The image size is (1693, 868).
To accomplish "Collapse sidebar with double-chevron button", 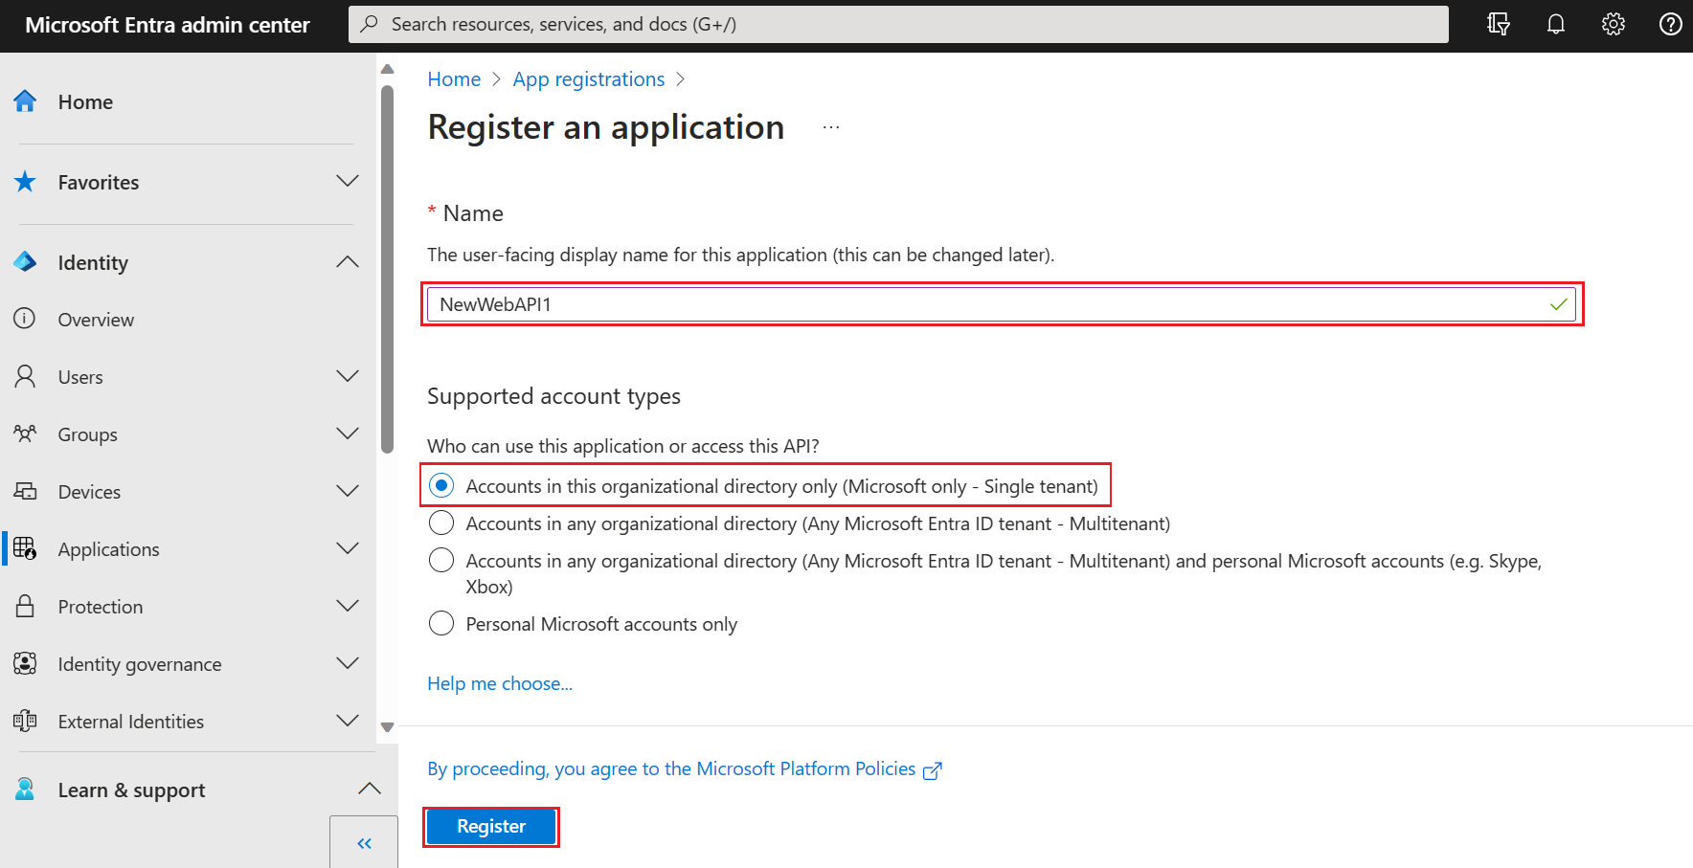I will (x=364, y=843).
